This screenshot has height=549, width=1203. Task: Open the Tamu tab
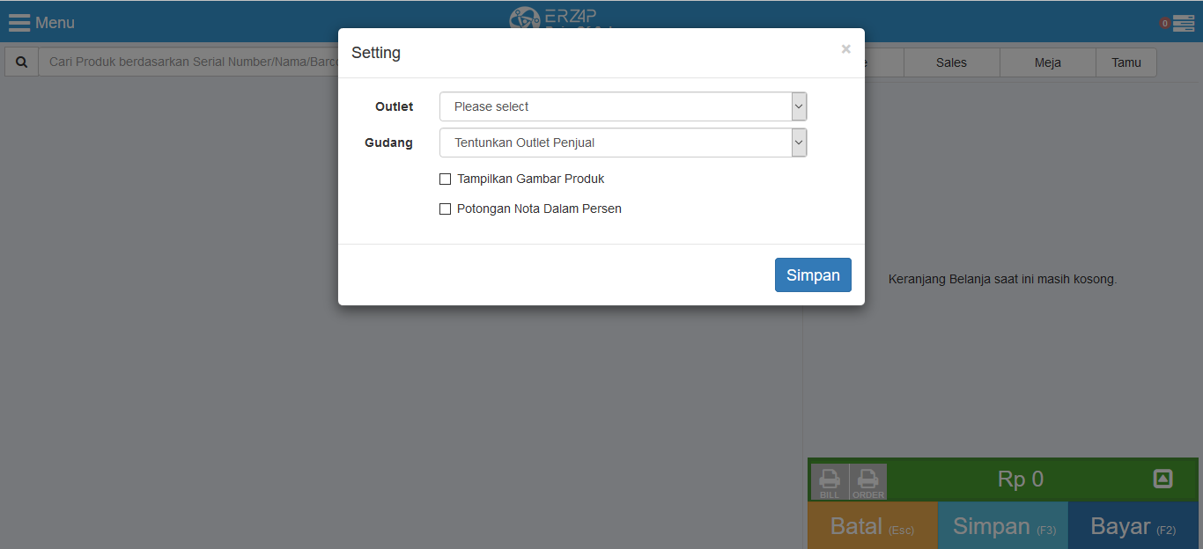[1126, 62]
